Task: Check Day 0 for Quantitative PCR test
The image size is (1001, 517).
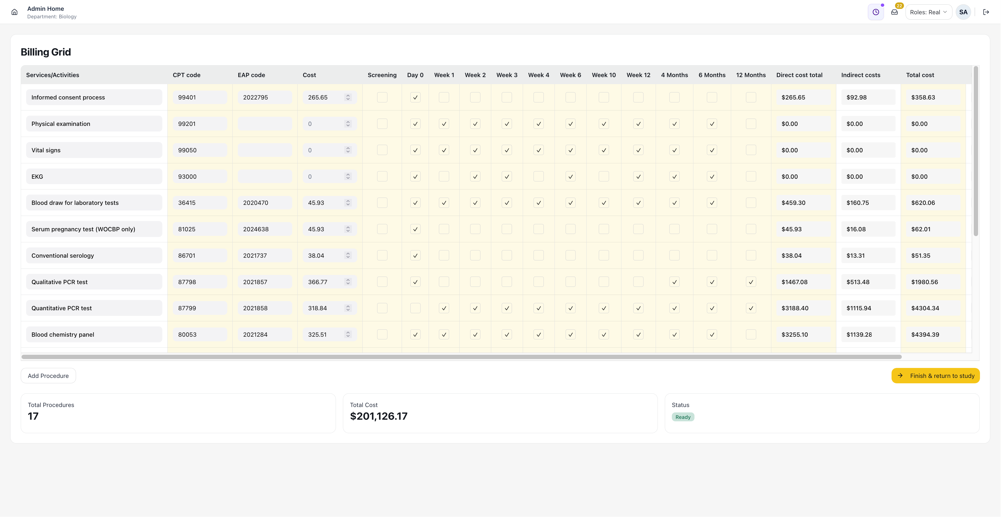Action: pos(415,308)
